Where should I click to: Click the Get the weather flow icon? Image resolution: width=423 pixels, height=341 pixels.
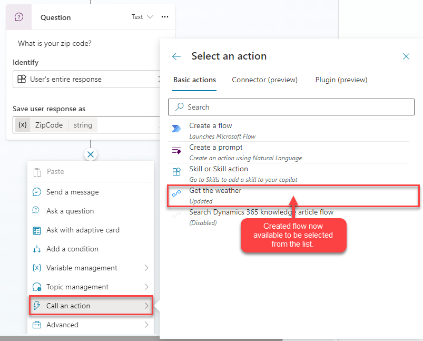point(176,194)
